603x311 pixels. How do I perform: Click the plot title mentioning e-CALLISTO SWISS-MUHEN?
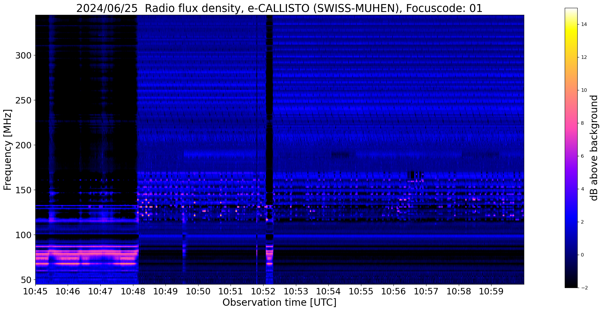click(279, 8)
